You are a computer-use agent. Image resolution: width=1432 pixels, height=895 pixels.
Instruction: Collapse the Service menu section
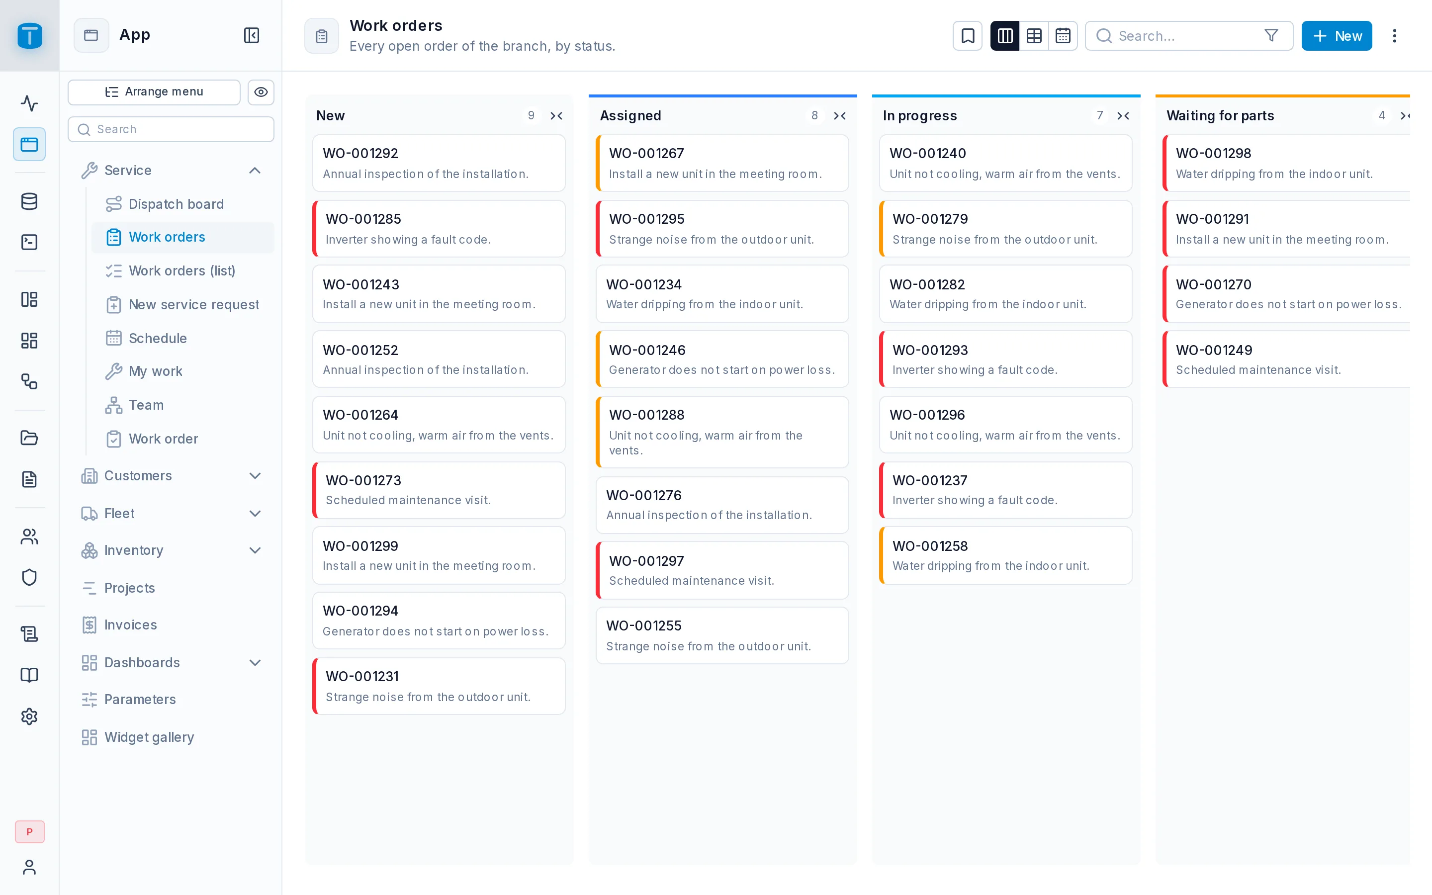click(255, 171)
